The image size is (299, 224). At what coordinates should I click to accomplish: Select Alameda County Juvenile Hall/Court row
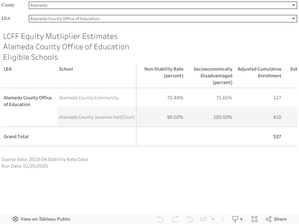(96, 117)
